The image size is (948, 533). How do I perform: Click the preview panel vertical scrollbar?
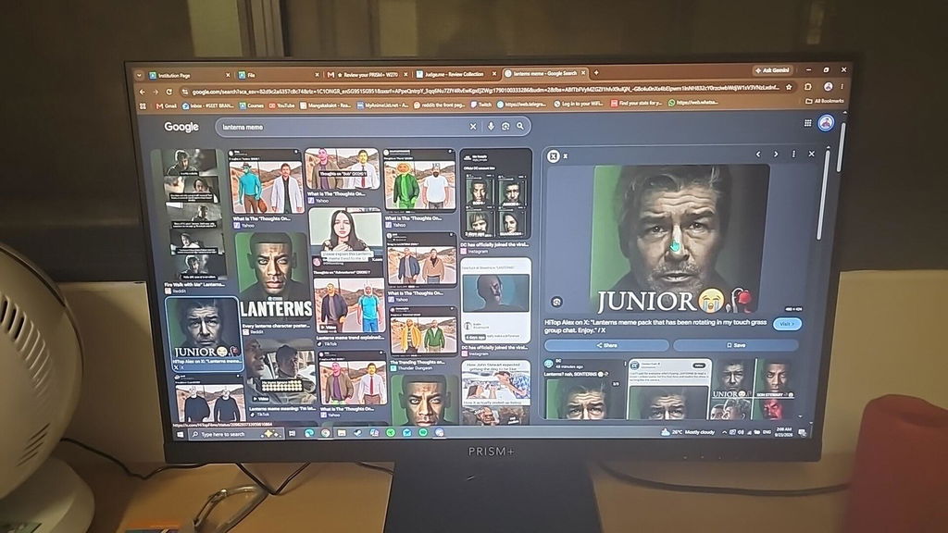coord(821,193)
